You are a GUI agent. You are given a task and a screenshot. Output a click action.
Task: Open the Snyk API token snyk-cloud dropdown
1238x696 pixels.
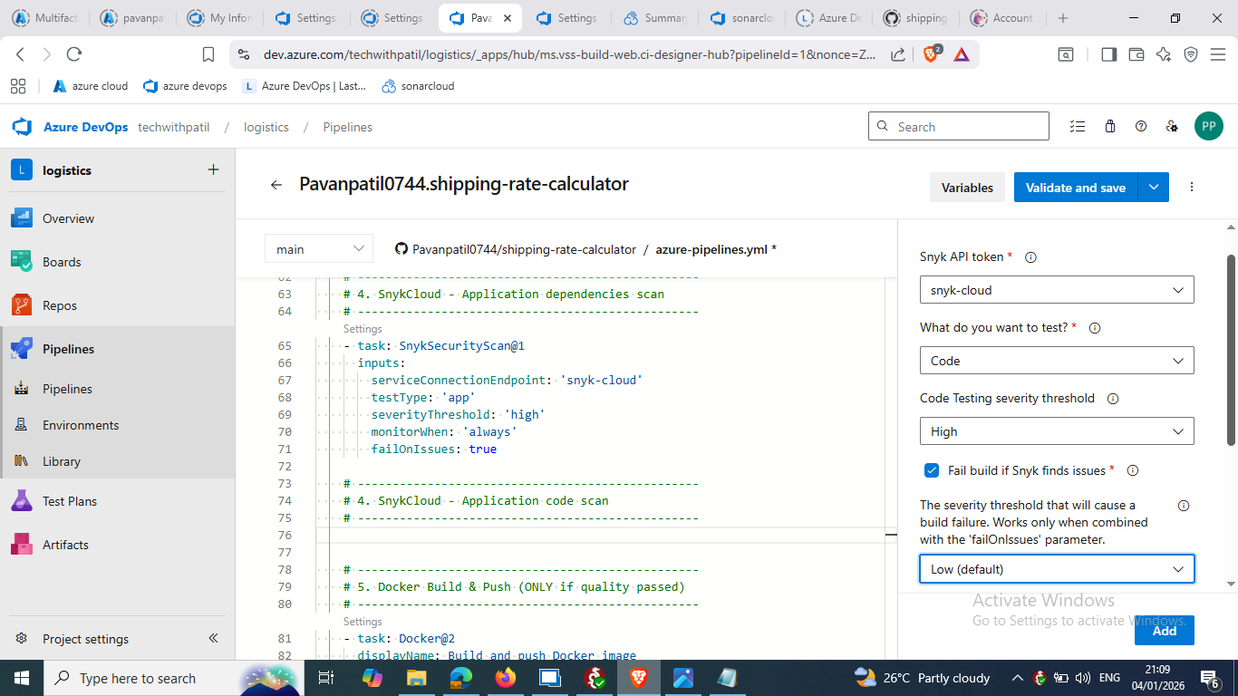[1056, 290]
